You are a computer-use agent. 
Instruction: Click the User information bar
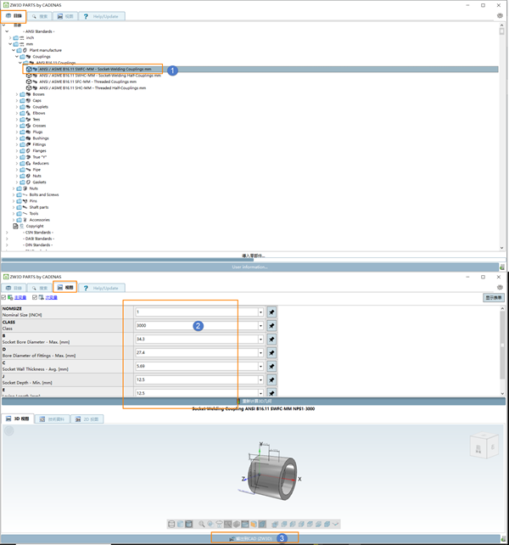coord(249,267)
